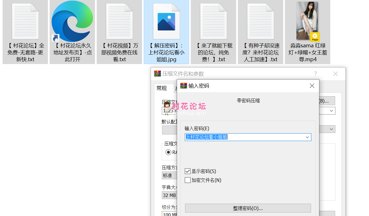
Task: Click the 切分为分卷 100 MB field
Action: (x=170, y=214)
